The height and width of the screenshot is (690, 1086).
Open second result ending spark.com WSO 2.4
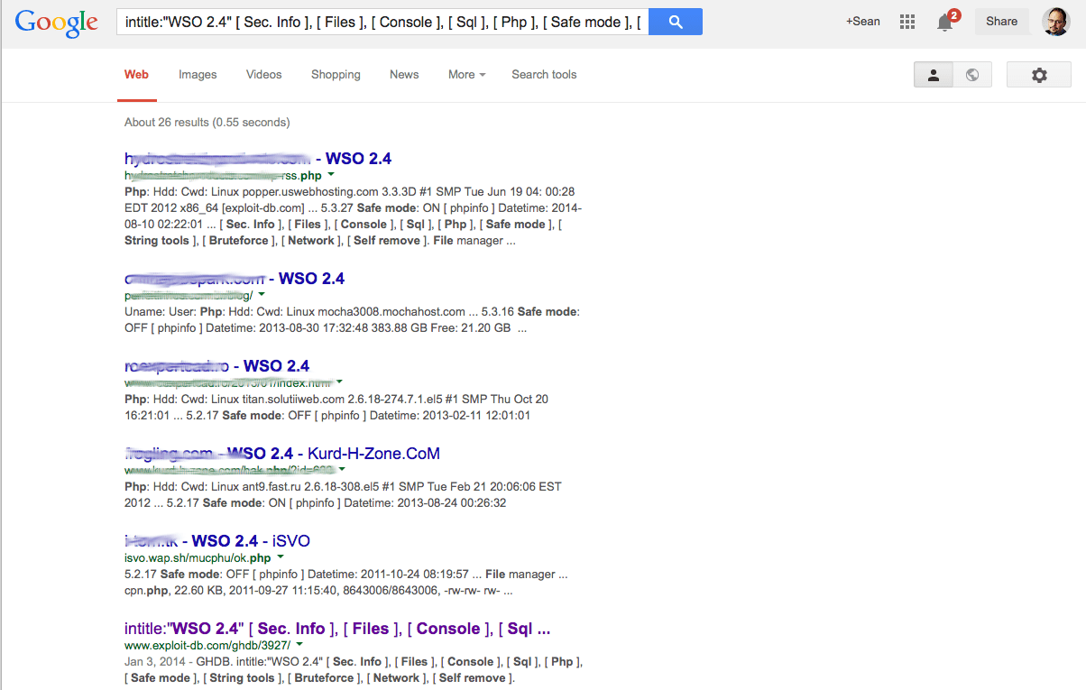point(235,279)
